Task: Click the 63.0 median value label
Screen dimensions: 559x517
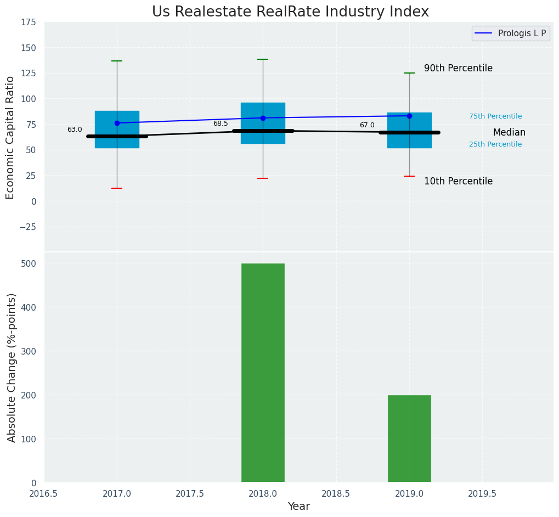Action: [x=75, y=130]
